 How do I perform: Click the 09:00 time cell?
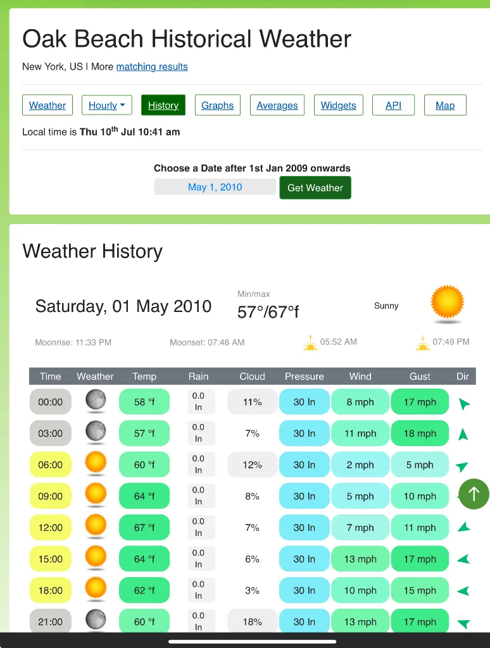(x=51, y=496)
